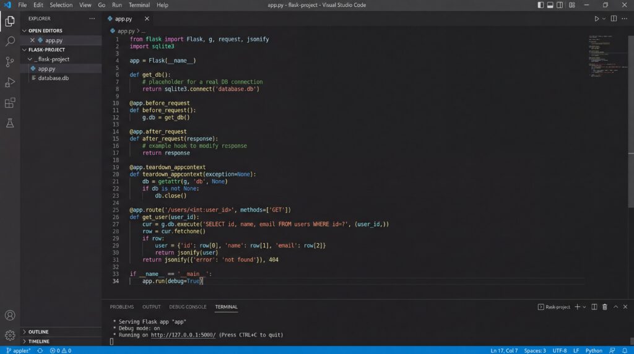Open the Terminal menu
The height and width of the screenshot is (354, 634).
[x=139, y=5]
